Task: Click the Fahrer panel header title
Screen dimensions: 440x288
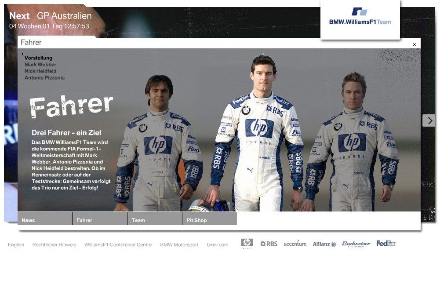Action: [31, 42]
